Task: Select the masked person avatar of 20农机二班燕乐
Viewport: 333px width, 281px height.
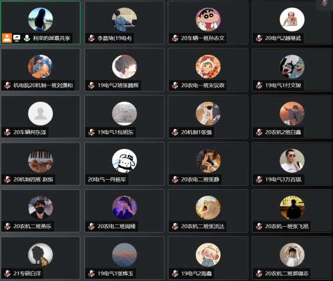Action: (41, 207)
